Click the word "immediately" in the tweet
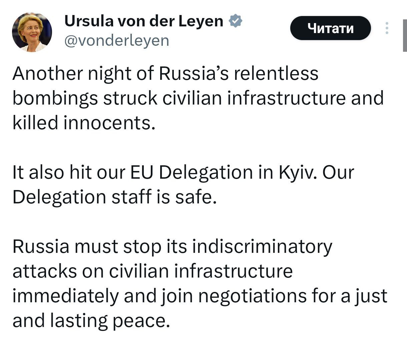Screen dimensions: 407x340 (65, 296)
